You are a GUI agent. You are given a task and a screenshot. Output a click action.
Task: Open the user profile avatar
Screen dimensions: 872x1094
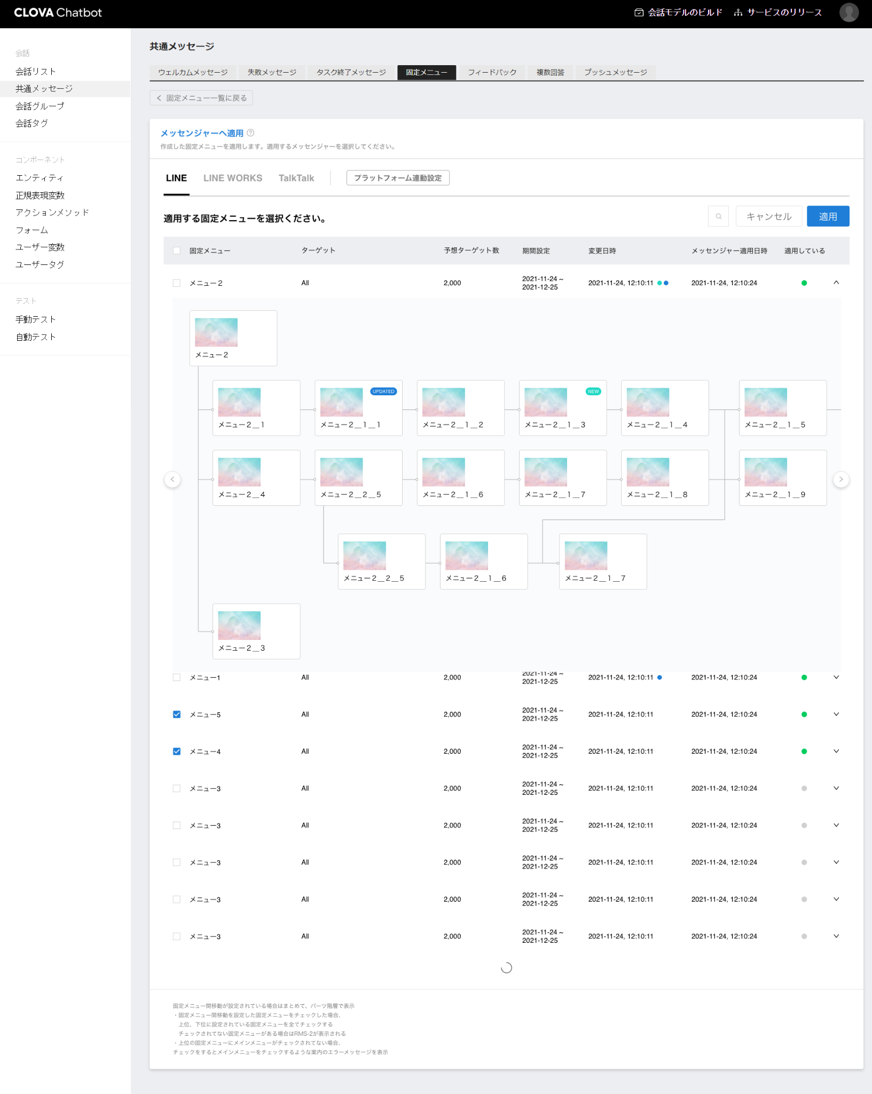pyautogui.click(x=849, y=12)
